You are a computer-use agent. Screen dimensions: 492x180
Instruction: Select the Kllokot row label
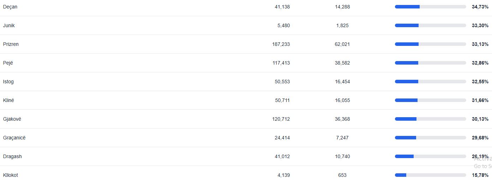click(x=11, y=175)
